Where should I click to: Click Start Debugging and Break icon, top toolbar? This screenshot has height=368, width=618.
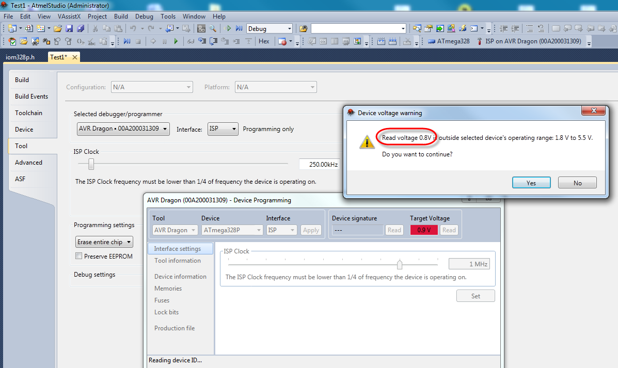coord(239,28)
